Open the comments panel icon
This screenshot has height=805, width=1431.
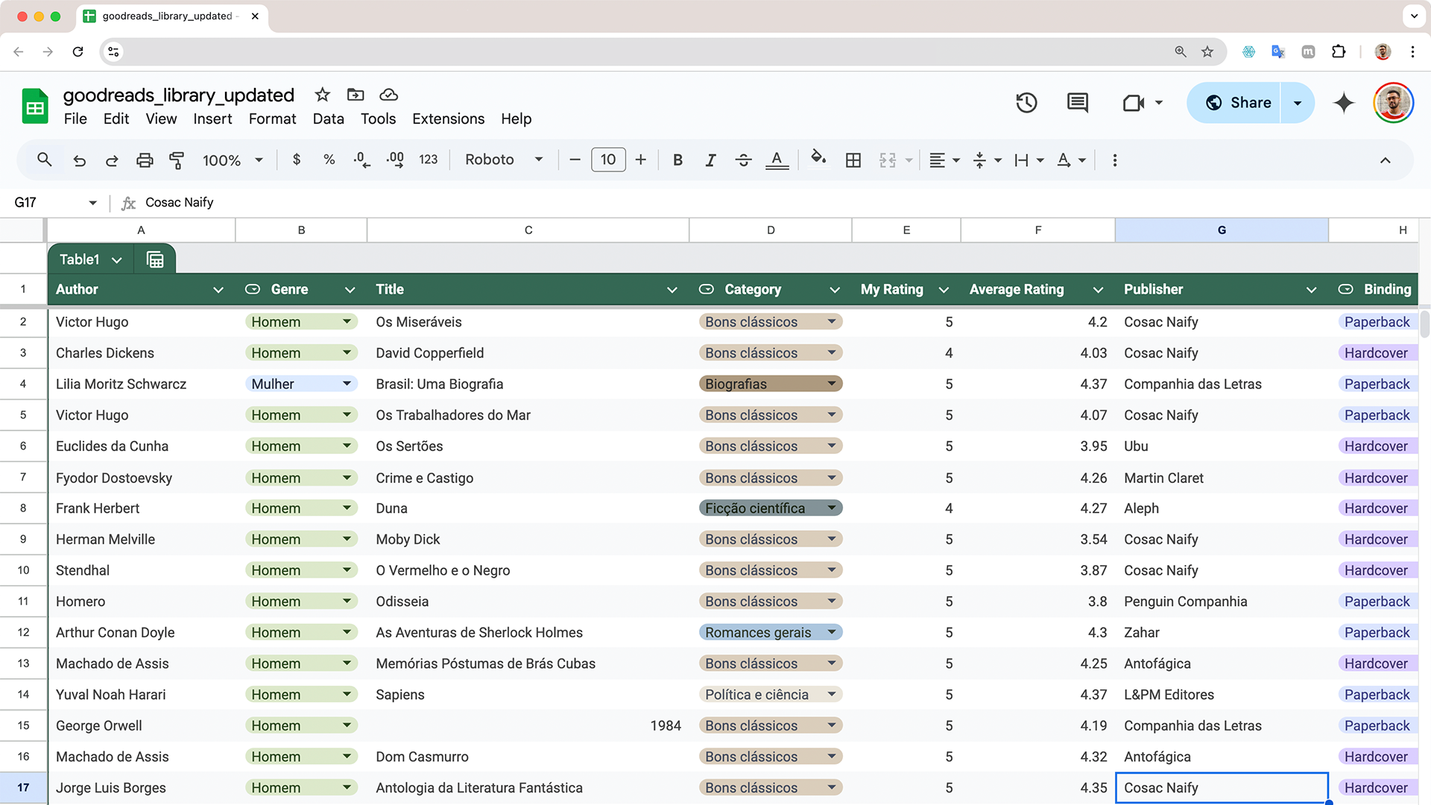pos(1077,103)
